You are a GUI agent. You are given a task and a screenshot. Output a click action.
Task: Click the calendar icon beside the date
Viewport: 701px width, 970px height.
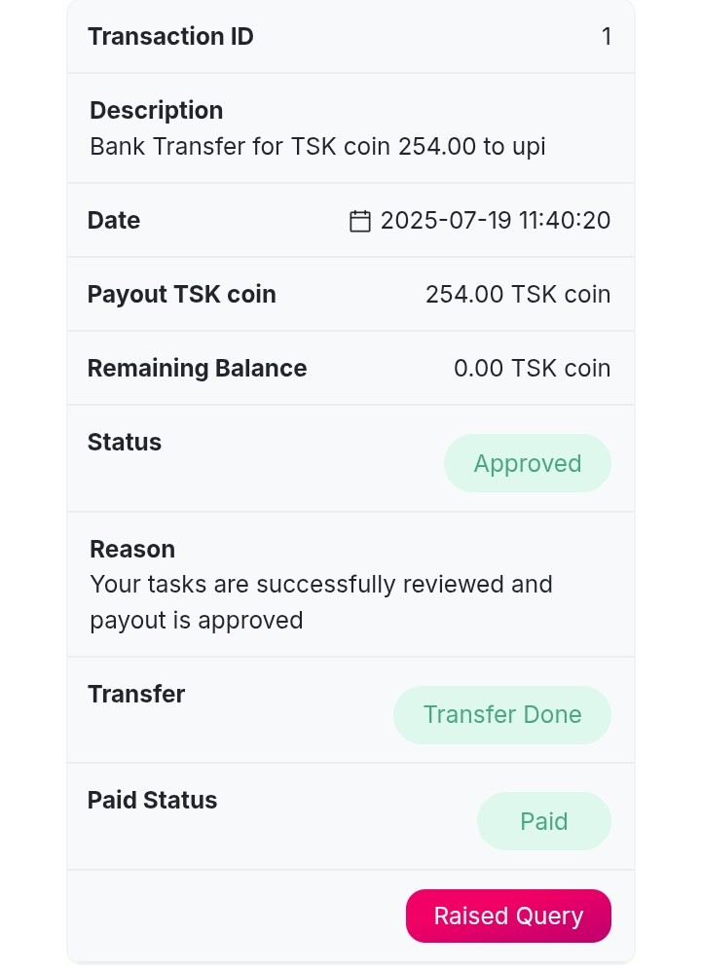click(x=359, y=221)
